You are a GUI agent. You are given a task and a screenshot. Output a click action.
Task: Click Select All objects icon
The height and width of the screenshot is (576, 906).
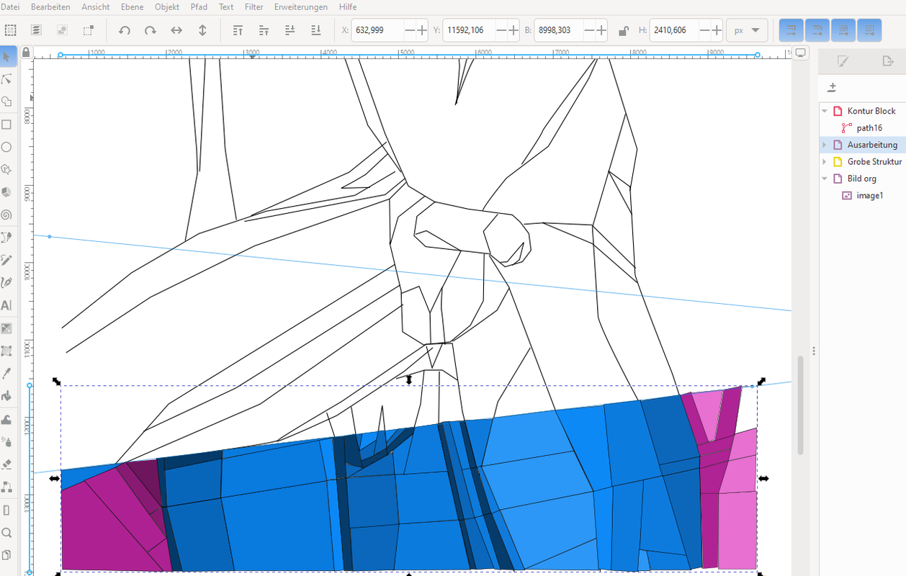coord(10,30)
